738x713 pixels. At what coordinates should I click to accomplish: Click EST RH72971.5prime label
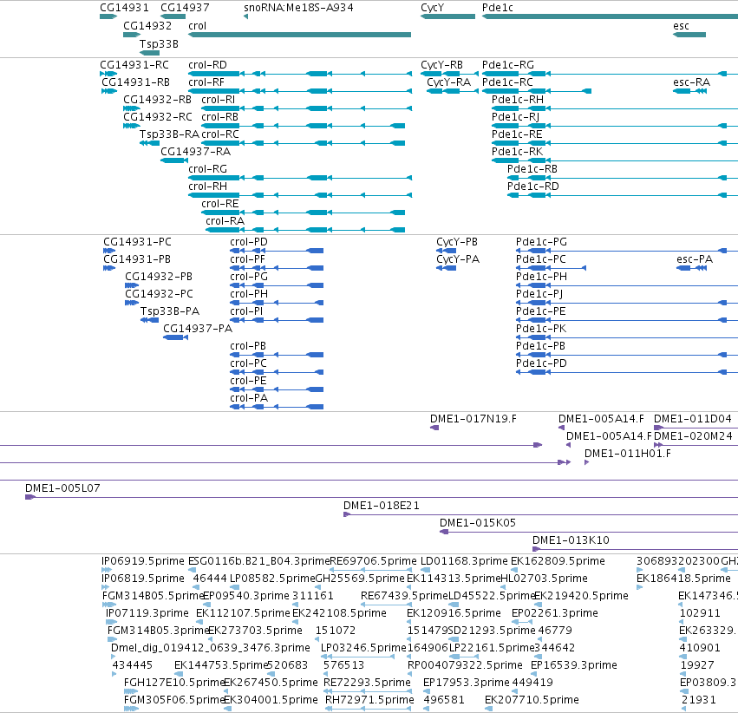point(369,699)
